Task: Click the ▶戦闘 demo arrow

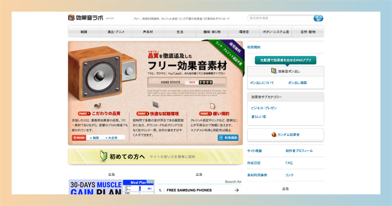Action: [91, 138]
